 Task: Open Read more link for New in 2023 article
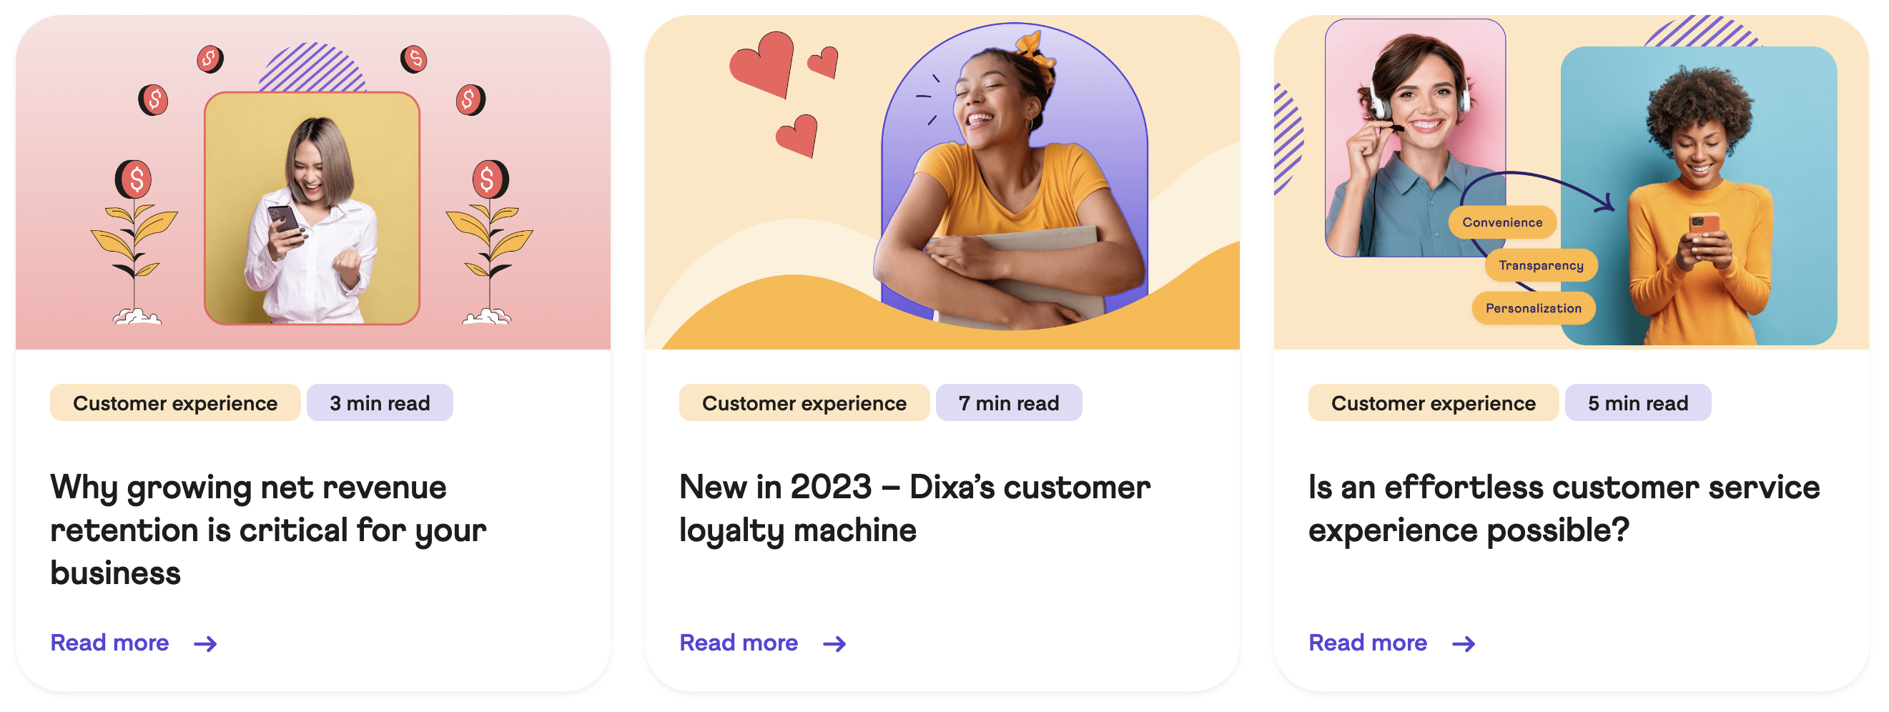pos(739,643)
